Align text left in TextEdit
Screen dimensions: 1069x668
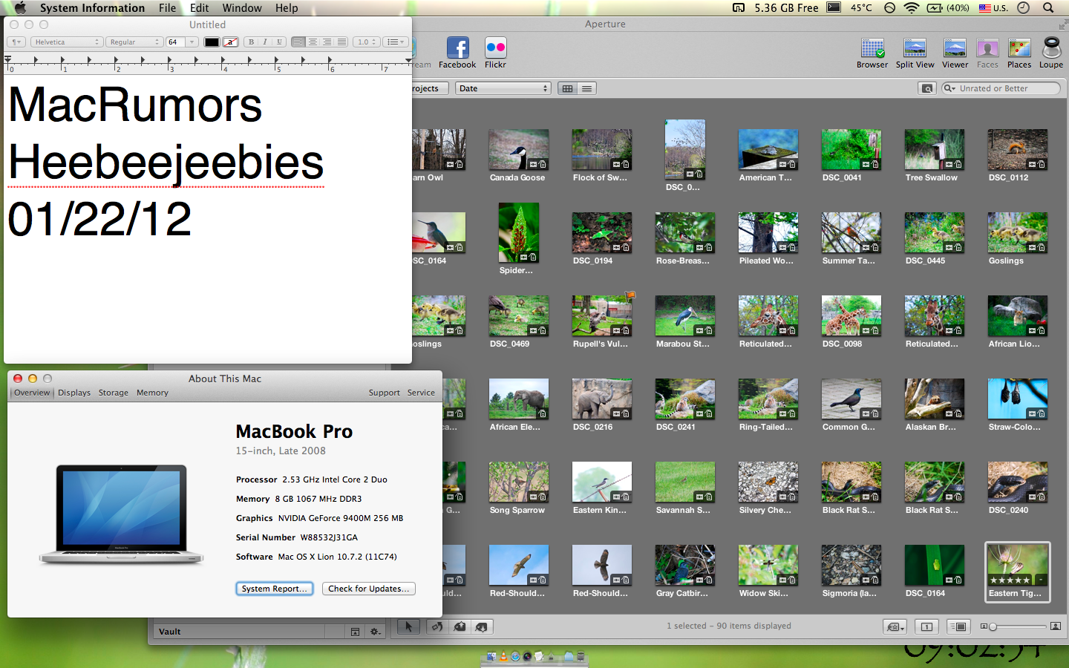pos(298,42)
